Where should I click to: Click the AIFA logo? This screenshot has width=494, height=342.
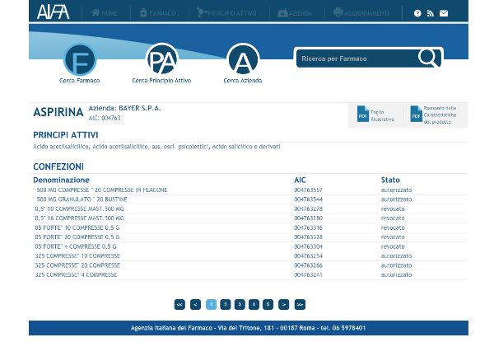[x=54, y=12]
